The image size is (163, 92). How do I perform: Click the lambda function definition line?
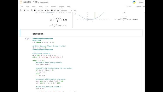[43, 42]
